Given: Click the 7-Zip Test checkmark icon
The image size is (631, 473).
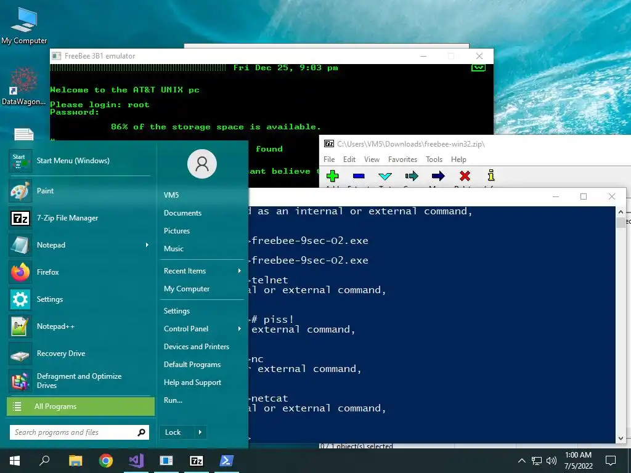Looking at the screenshot, I should [385, 176].
